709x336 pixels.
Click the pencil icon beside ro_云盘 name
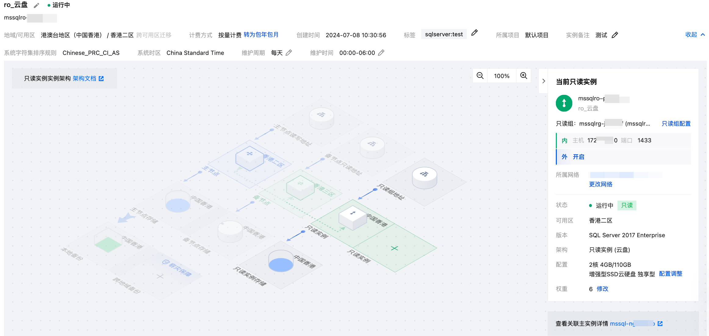pyautogui.click(x=37, y=5)
